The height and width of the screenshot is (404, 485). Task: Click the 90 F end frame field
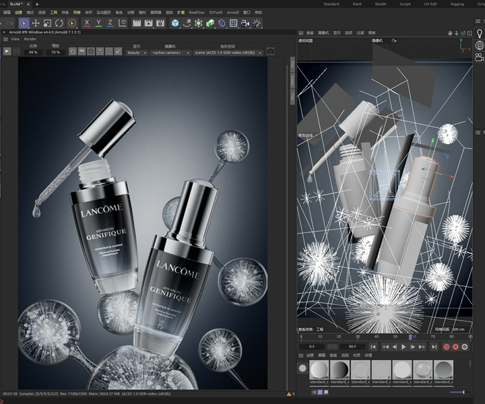[x=352, y=347]
